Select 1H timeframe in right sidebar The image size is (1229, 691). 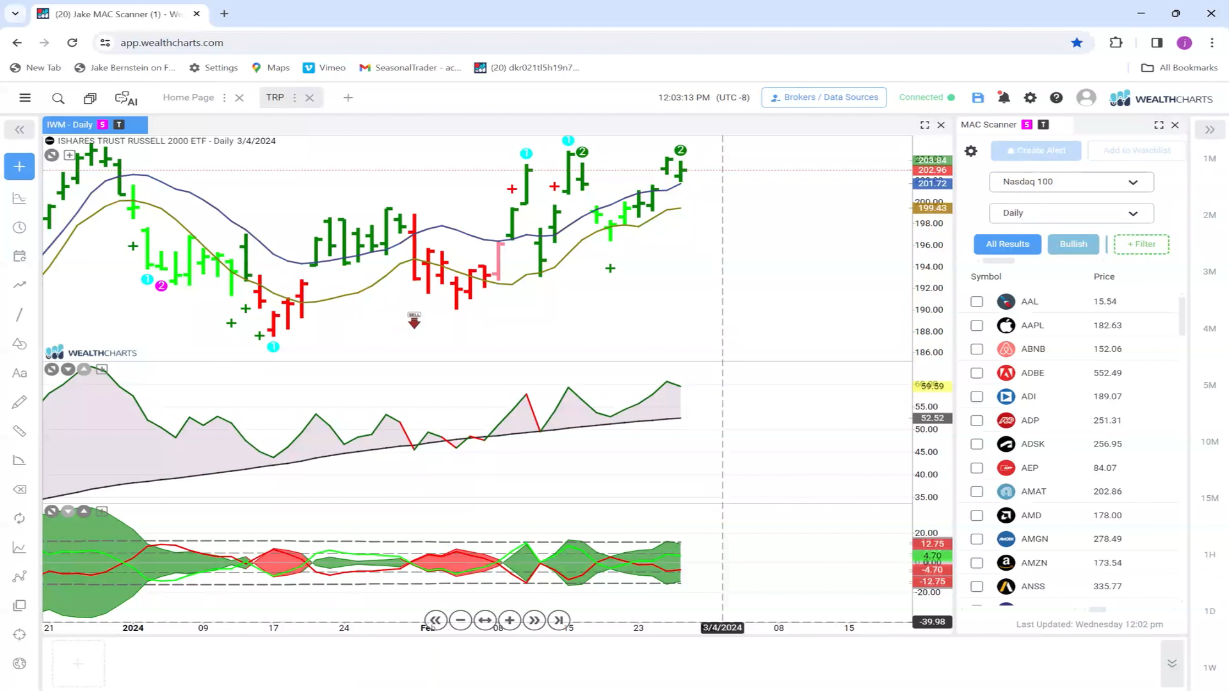[x=1209, y=555]
